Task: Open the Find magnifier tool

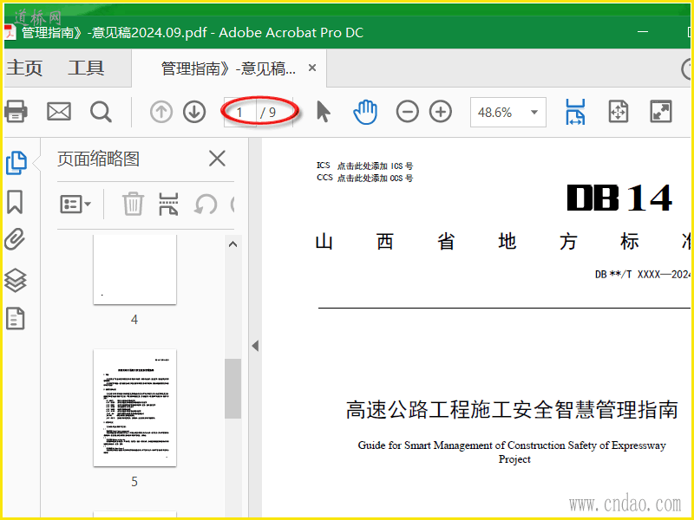Action: [101, 112]
